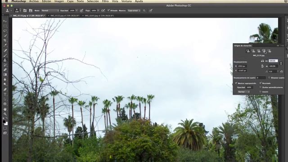
Task: Toggle Quick Mask mode
Action: click(x=5, y=128)
